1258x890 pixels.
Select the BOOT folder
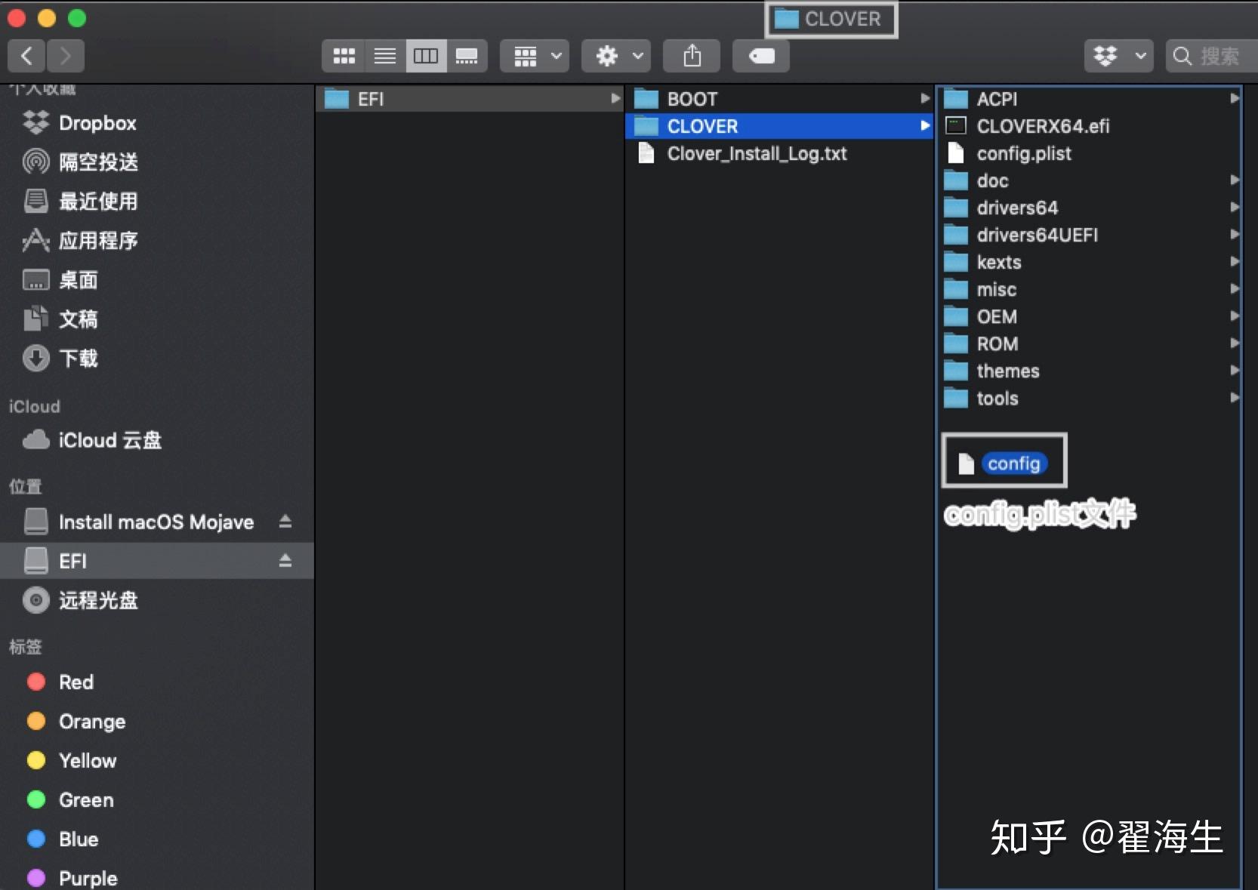[x=779, y=99]
